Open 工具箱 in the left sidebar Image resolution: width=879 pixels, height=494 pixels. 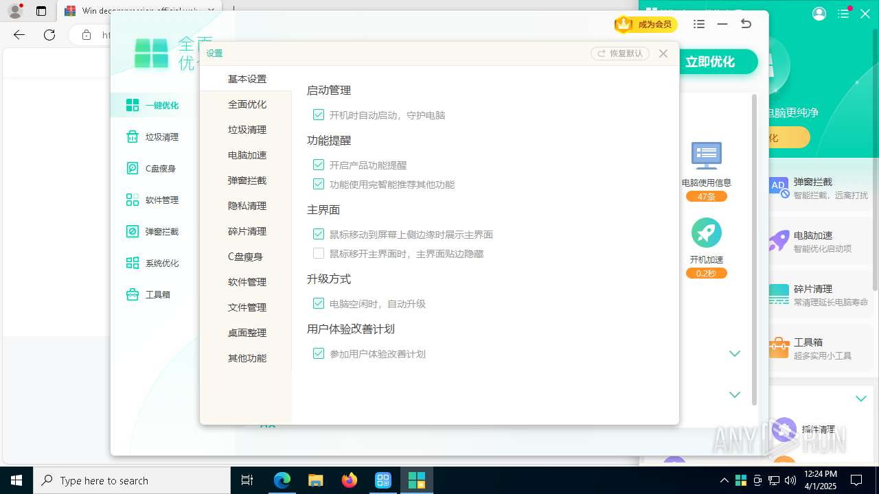click(148, 294)
